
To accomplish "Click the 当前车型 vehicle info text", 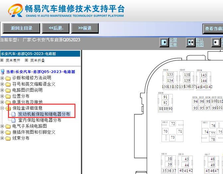I will click(x=40, y=40).
